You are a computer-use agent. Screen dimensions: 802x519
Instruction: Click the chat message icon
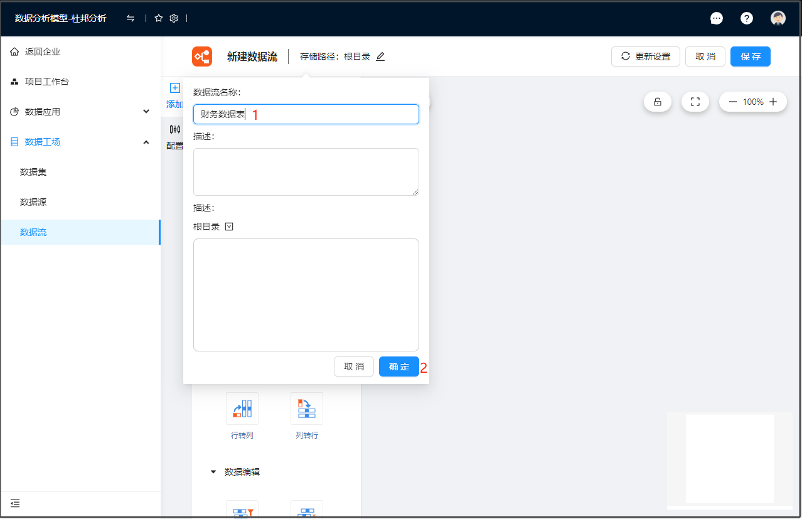tap(716, 18)
